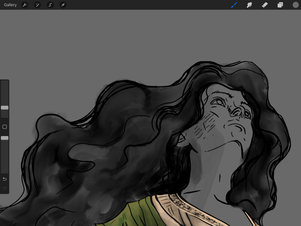Return to the Gallery

pos(10,5)
